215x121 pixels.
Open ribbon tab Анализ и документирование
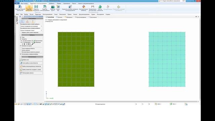click(86, 3)
